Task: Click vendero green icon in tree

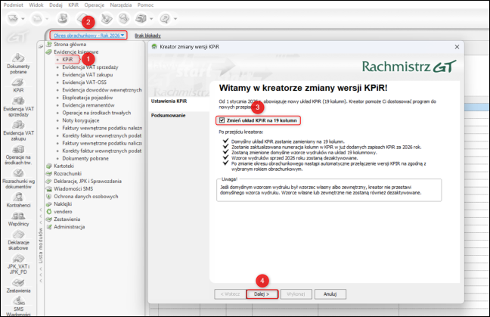Action: [x=48, y=212]
